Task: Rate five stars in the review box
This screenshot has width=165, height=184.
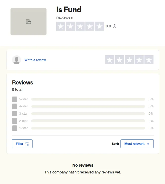Action: 149,60
